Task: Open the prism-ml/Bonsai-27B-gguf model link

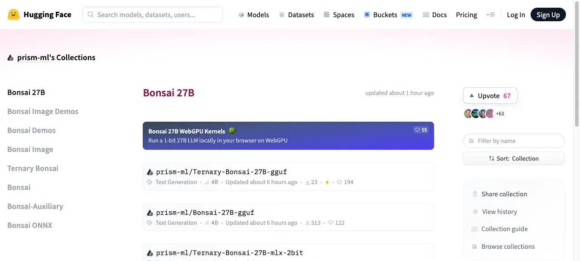Action: 205,213
